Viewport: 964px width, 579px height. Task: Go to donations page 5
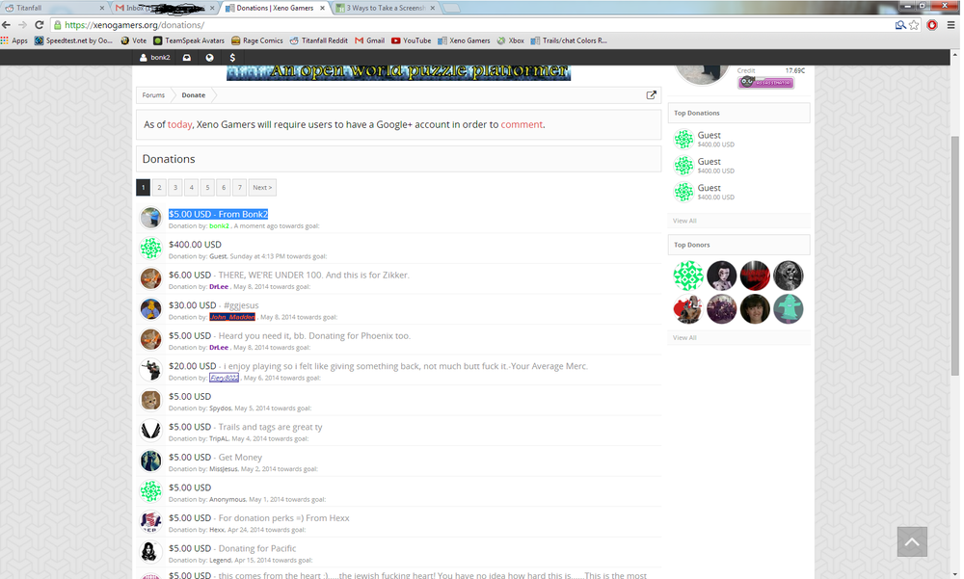tap(208, 188)
